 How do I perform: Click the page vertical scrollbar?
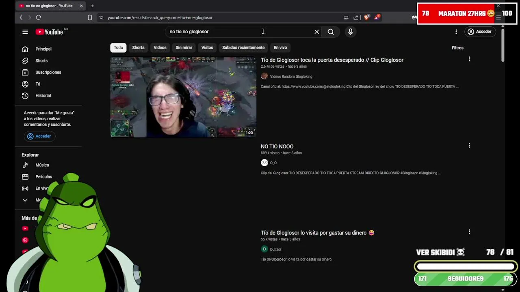click(503, 45)
